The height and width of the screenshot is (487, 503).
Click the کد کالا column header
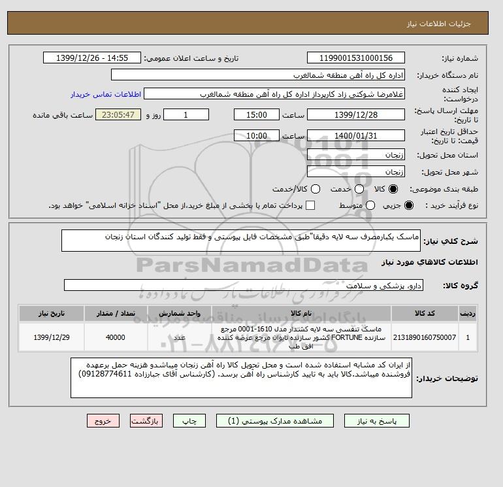point(425,313)
